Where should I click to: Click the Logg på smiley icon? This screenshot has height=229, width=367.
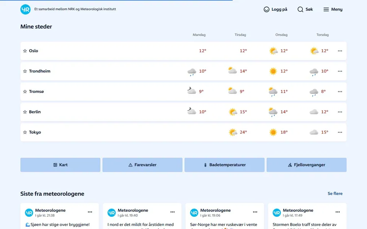266,9
